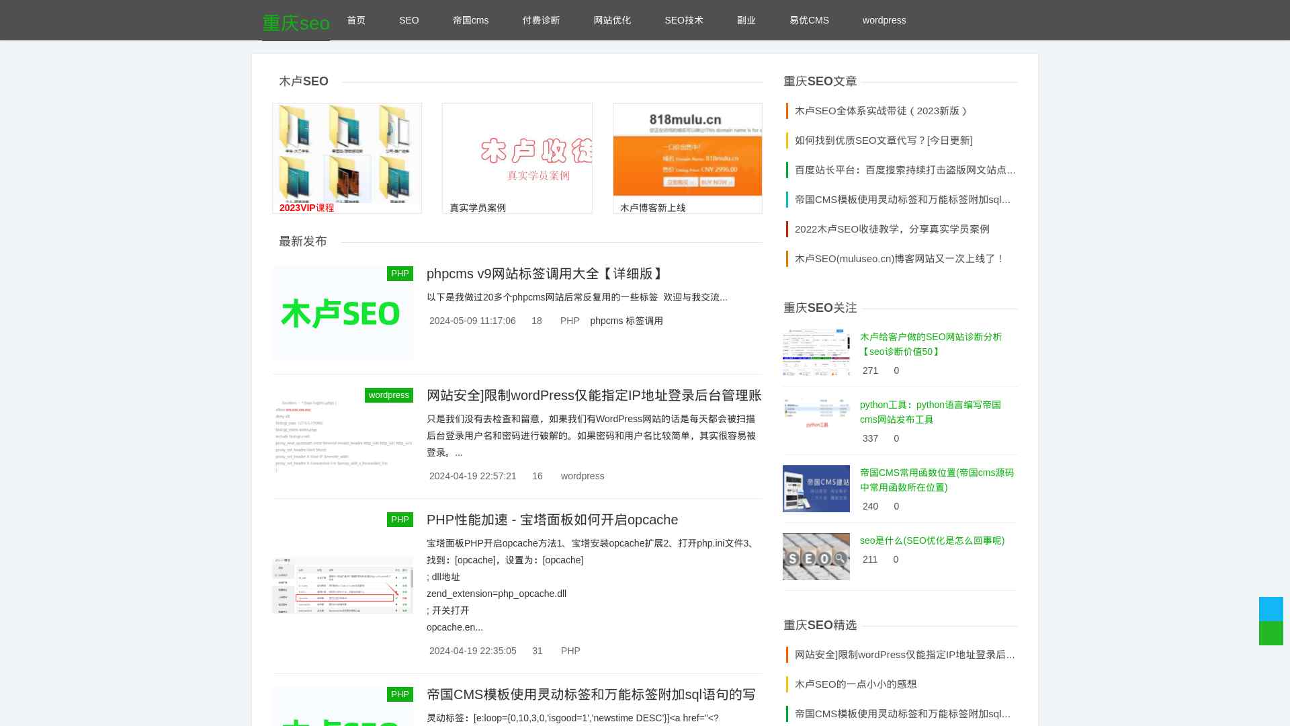This screenshot has height=726, width=1290.
Task: Toggle the SEO技术 navigation tab
Action: point(683,19)
